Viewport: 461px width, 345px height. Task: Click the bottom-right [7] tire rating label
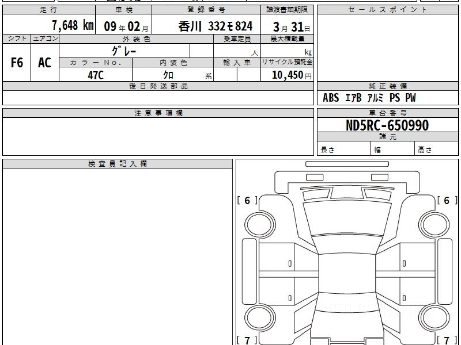pyautogui.click(x=446, y=340)
